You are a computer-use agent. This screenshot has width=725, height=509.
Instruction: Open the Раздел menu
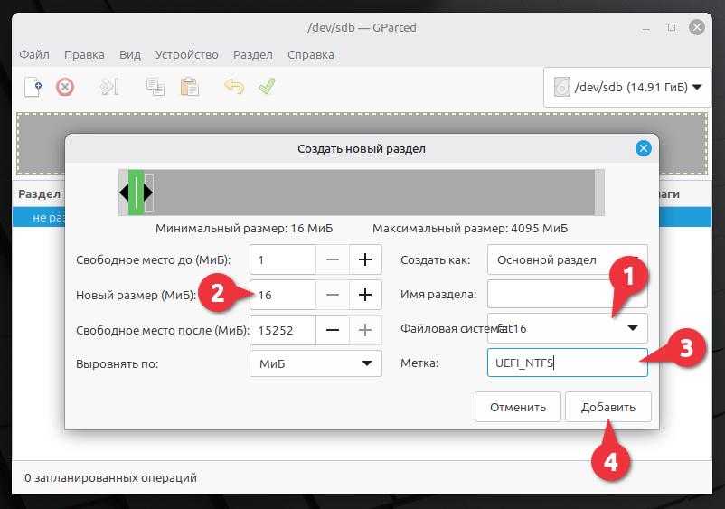tap(253, 54)
